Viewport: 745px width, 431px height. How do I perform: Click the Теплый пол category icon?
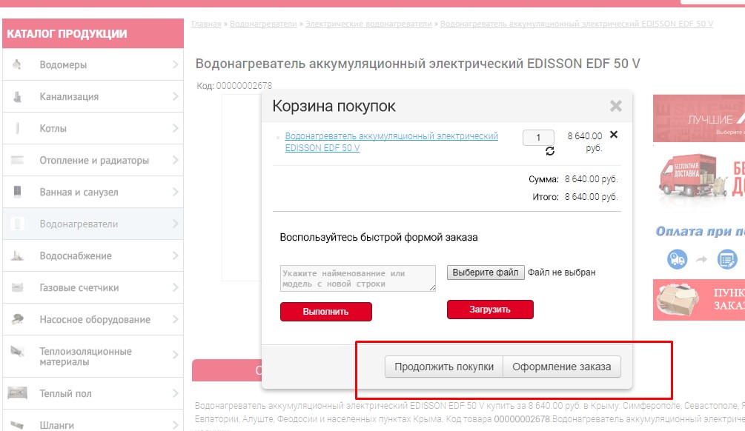click(18, 393)
